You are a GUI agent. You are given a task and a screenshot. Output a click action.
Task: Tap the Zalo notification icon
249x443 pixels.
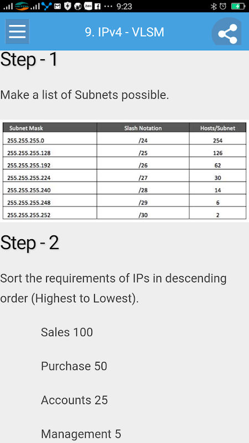click(87, 6)
